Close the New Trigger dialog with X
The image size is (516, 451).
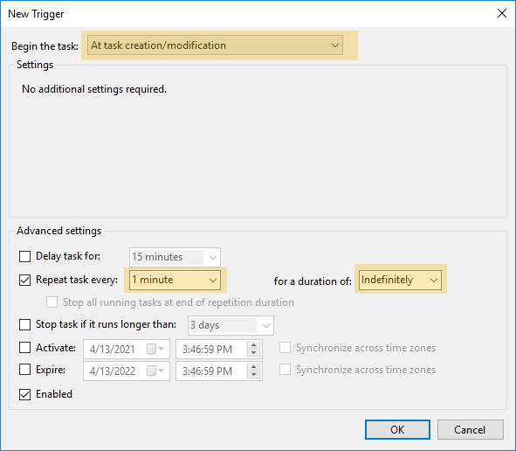pos(501,13)
